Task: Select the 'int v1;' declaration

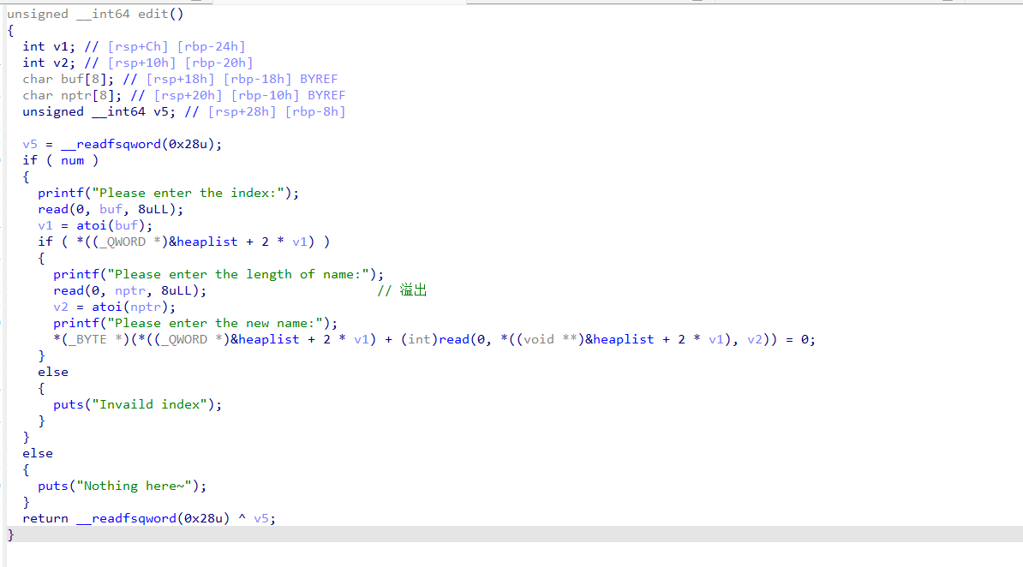Action: (49, 46)
